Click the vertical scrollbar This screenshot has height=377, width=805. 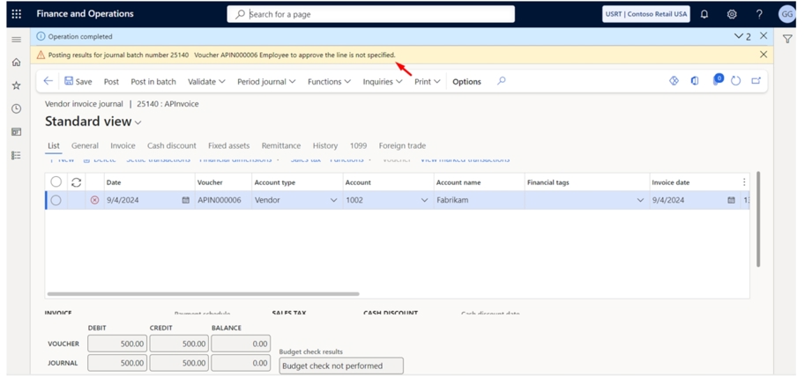click(x=757, y=219)
